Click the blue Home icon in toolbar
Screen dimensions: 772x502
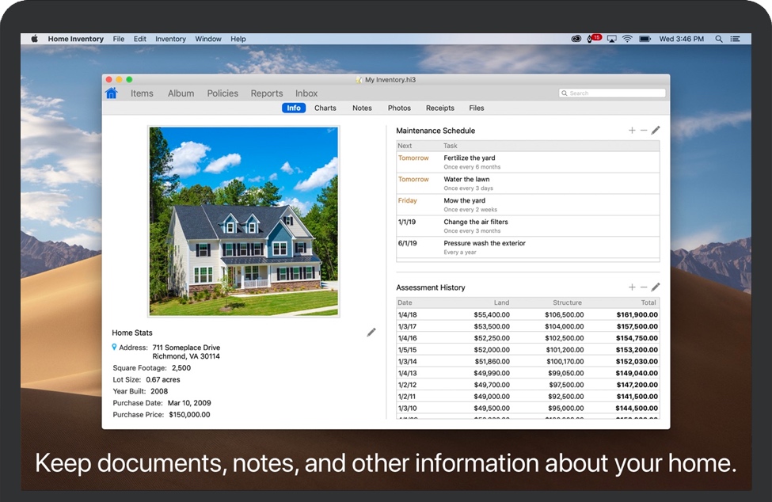click(x=112, y=93)
